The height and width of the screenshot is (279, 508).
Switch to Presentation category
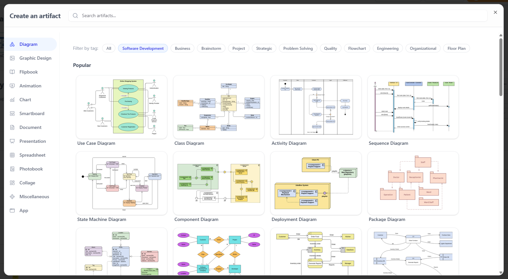[x=31, y=141]
